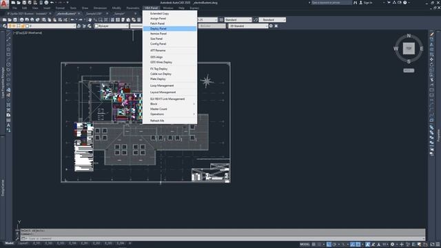441x248 pixels.
Task: Toggle the drawing grid display in the status bar
Action: point(314,245)
